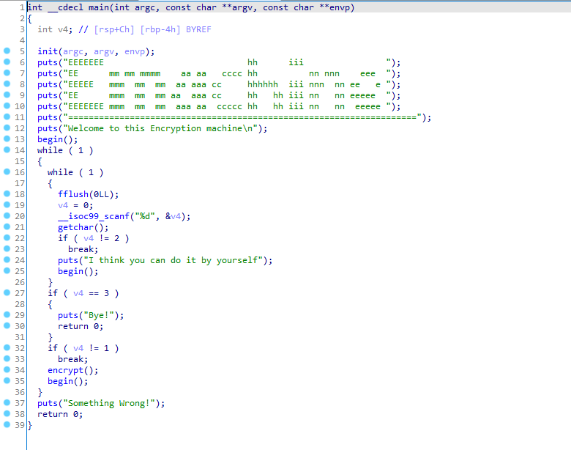Click breakpoint dot on the v4 = 0 line
This screenshot has width=571, height=450.
pyautogui.click(x=7, y=205)
